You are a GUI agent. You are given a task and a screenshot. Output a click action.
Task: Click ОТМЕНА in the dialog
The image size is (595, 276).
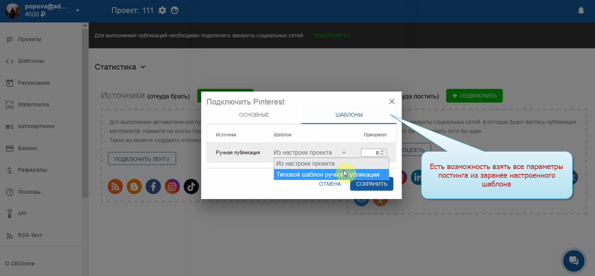coord(330,184)
